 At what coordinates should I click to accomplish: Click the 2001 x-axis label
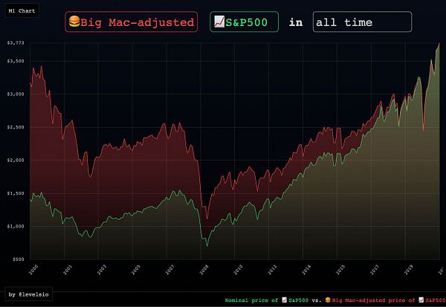coord(68,269)
